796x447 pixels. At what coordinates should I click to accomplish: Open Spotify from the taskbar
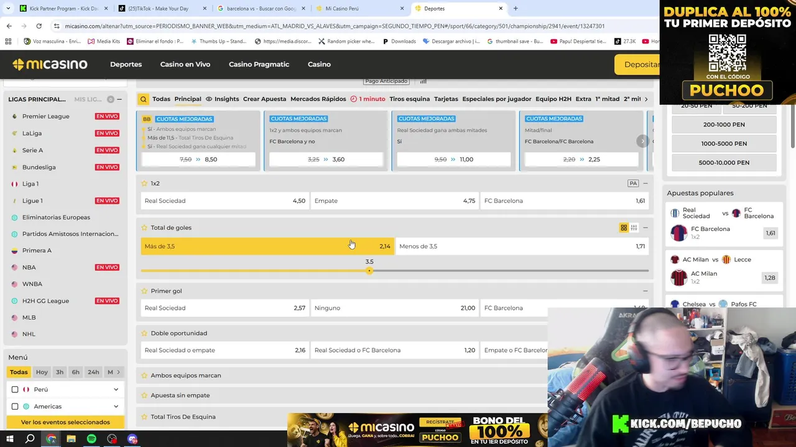point(91,439)
